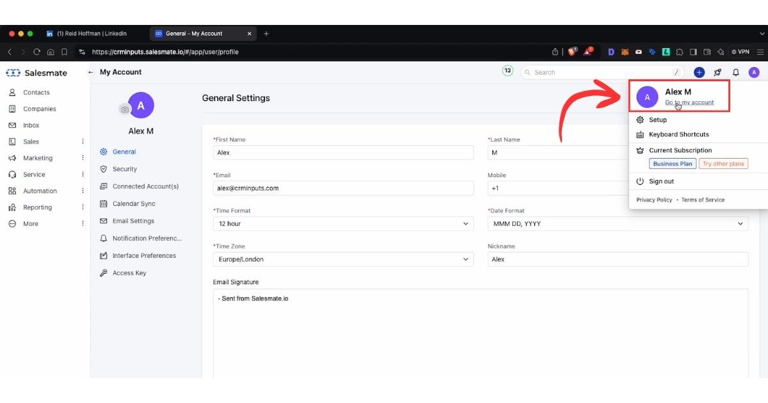The image size is (768, 403).
Task: Open the Access Key section
Action: pos(129,273)
